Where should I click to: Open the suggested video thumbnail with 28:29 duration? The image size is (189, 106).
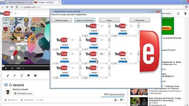139,92
